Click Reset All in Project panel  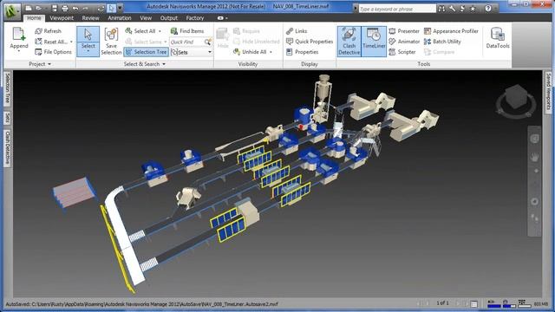click(50, 42)
